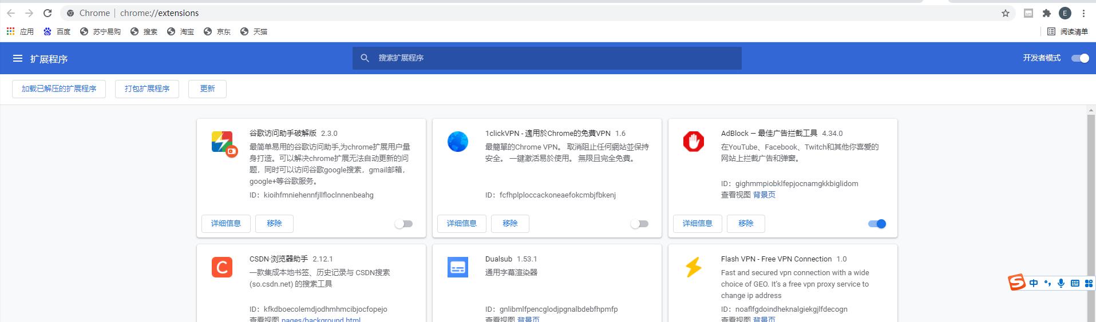This screenshot has height=322, width=1096.
Task: Enable the 1clickVPN toggle
Action: pyautogui.click(x=639, y=224)
